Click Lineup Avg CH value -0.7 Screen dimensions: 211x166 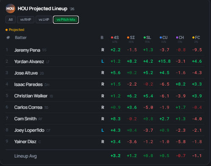(180, 156)
